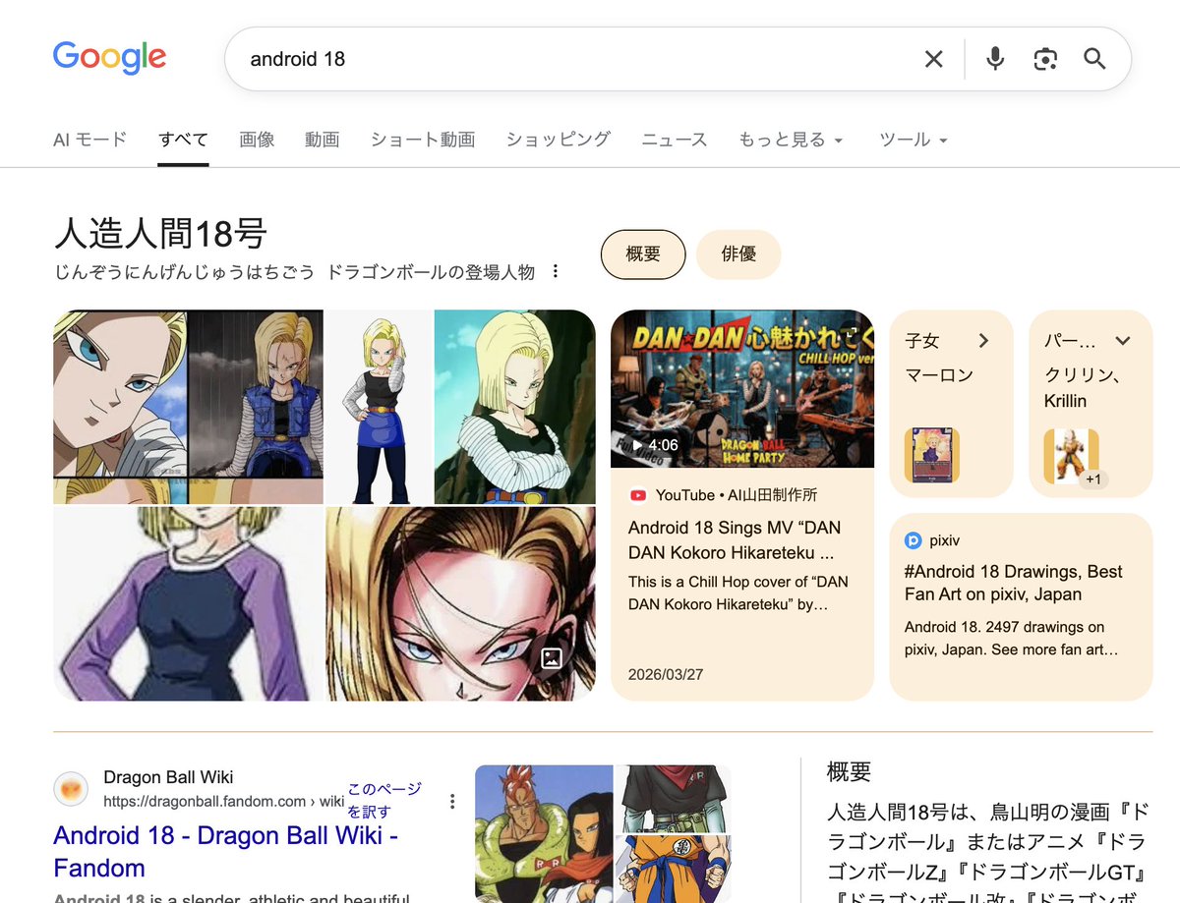Click the YouTube source icon on video card
Image resolution: width=1180 pixels, height=903 pixels.
[637, 495]
